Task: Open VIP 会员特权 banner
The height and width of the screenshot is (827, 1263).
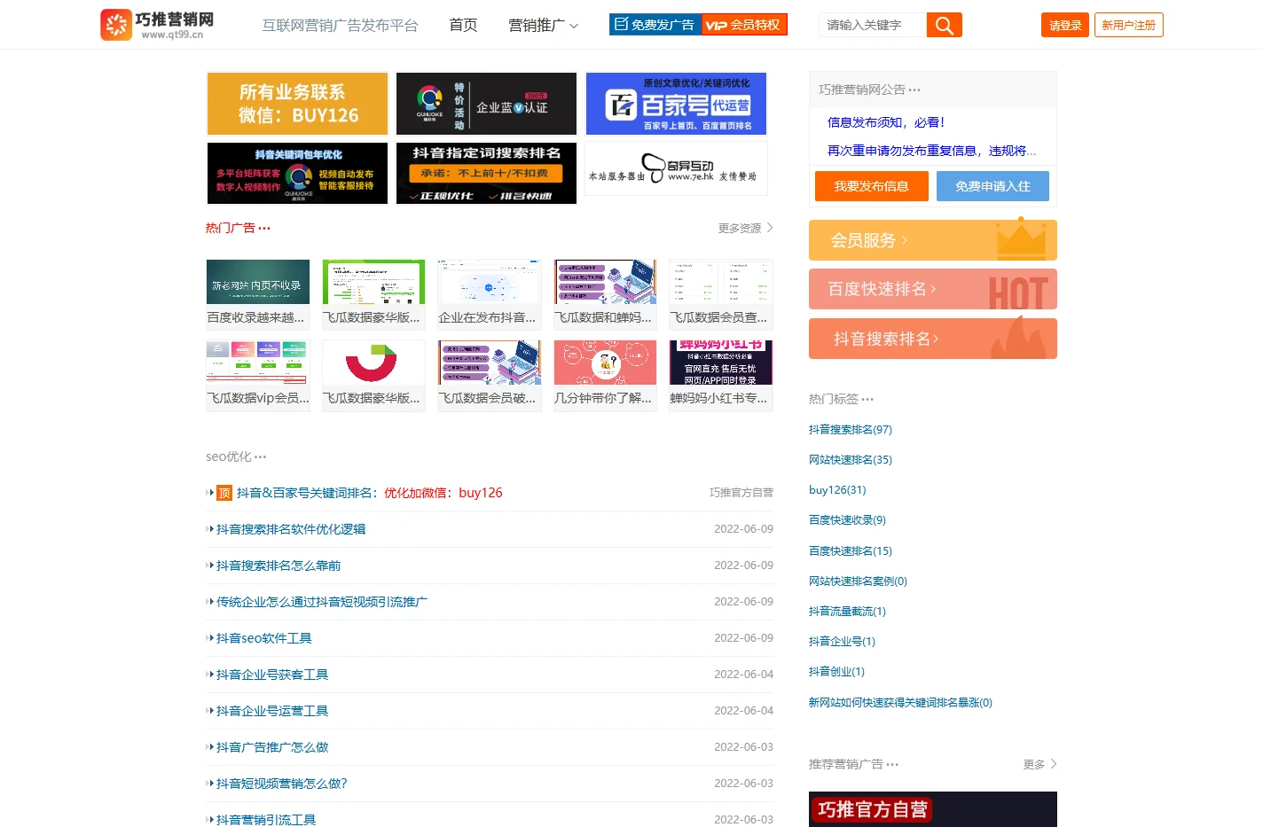Action: pos(744,25)
